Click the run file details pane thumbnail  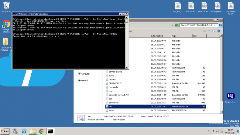81,118
